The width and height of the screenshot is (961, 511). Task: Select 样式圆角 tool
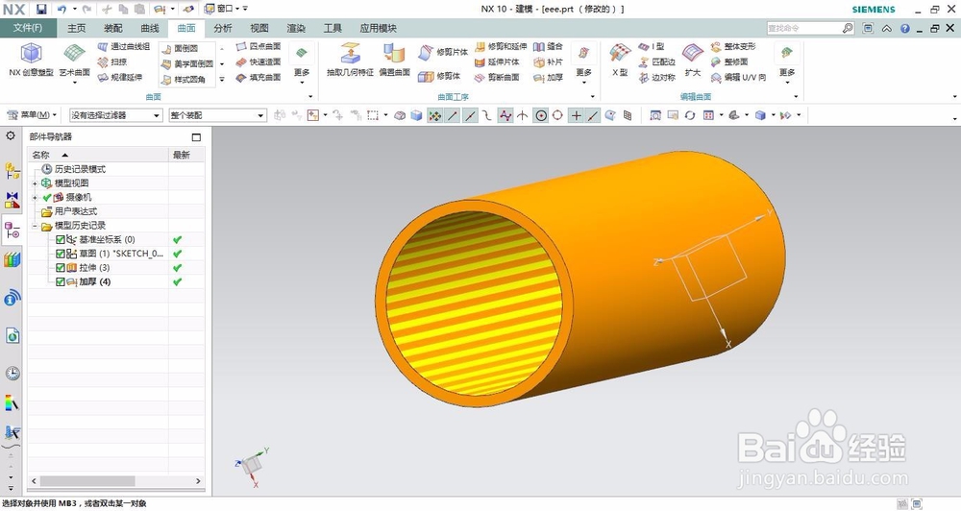pos(184,80)
